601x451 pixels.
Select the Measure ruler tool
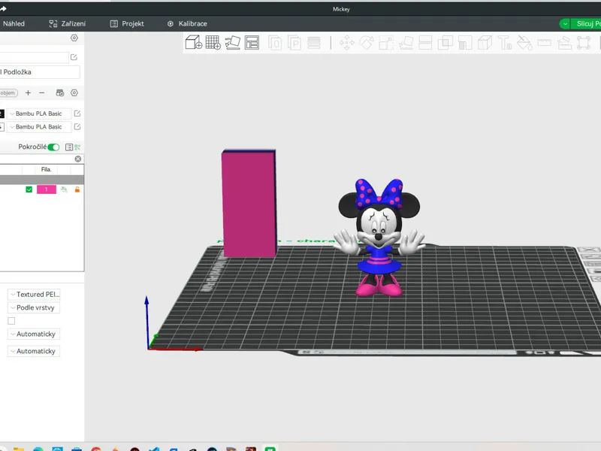click(x=544, y=43)
